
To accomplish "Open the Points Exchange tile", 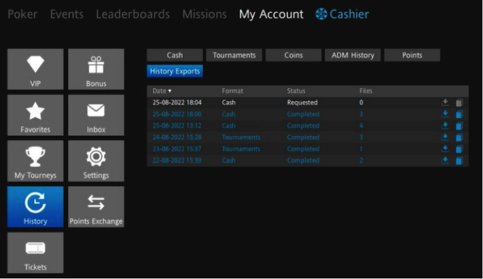I will point(96,207).
